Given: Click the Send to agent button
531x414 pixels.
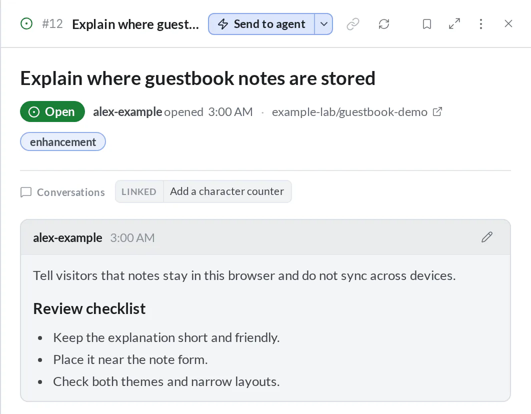Looking at the screenshot, I should (x=261, y=24).
